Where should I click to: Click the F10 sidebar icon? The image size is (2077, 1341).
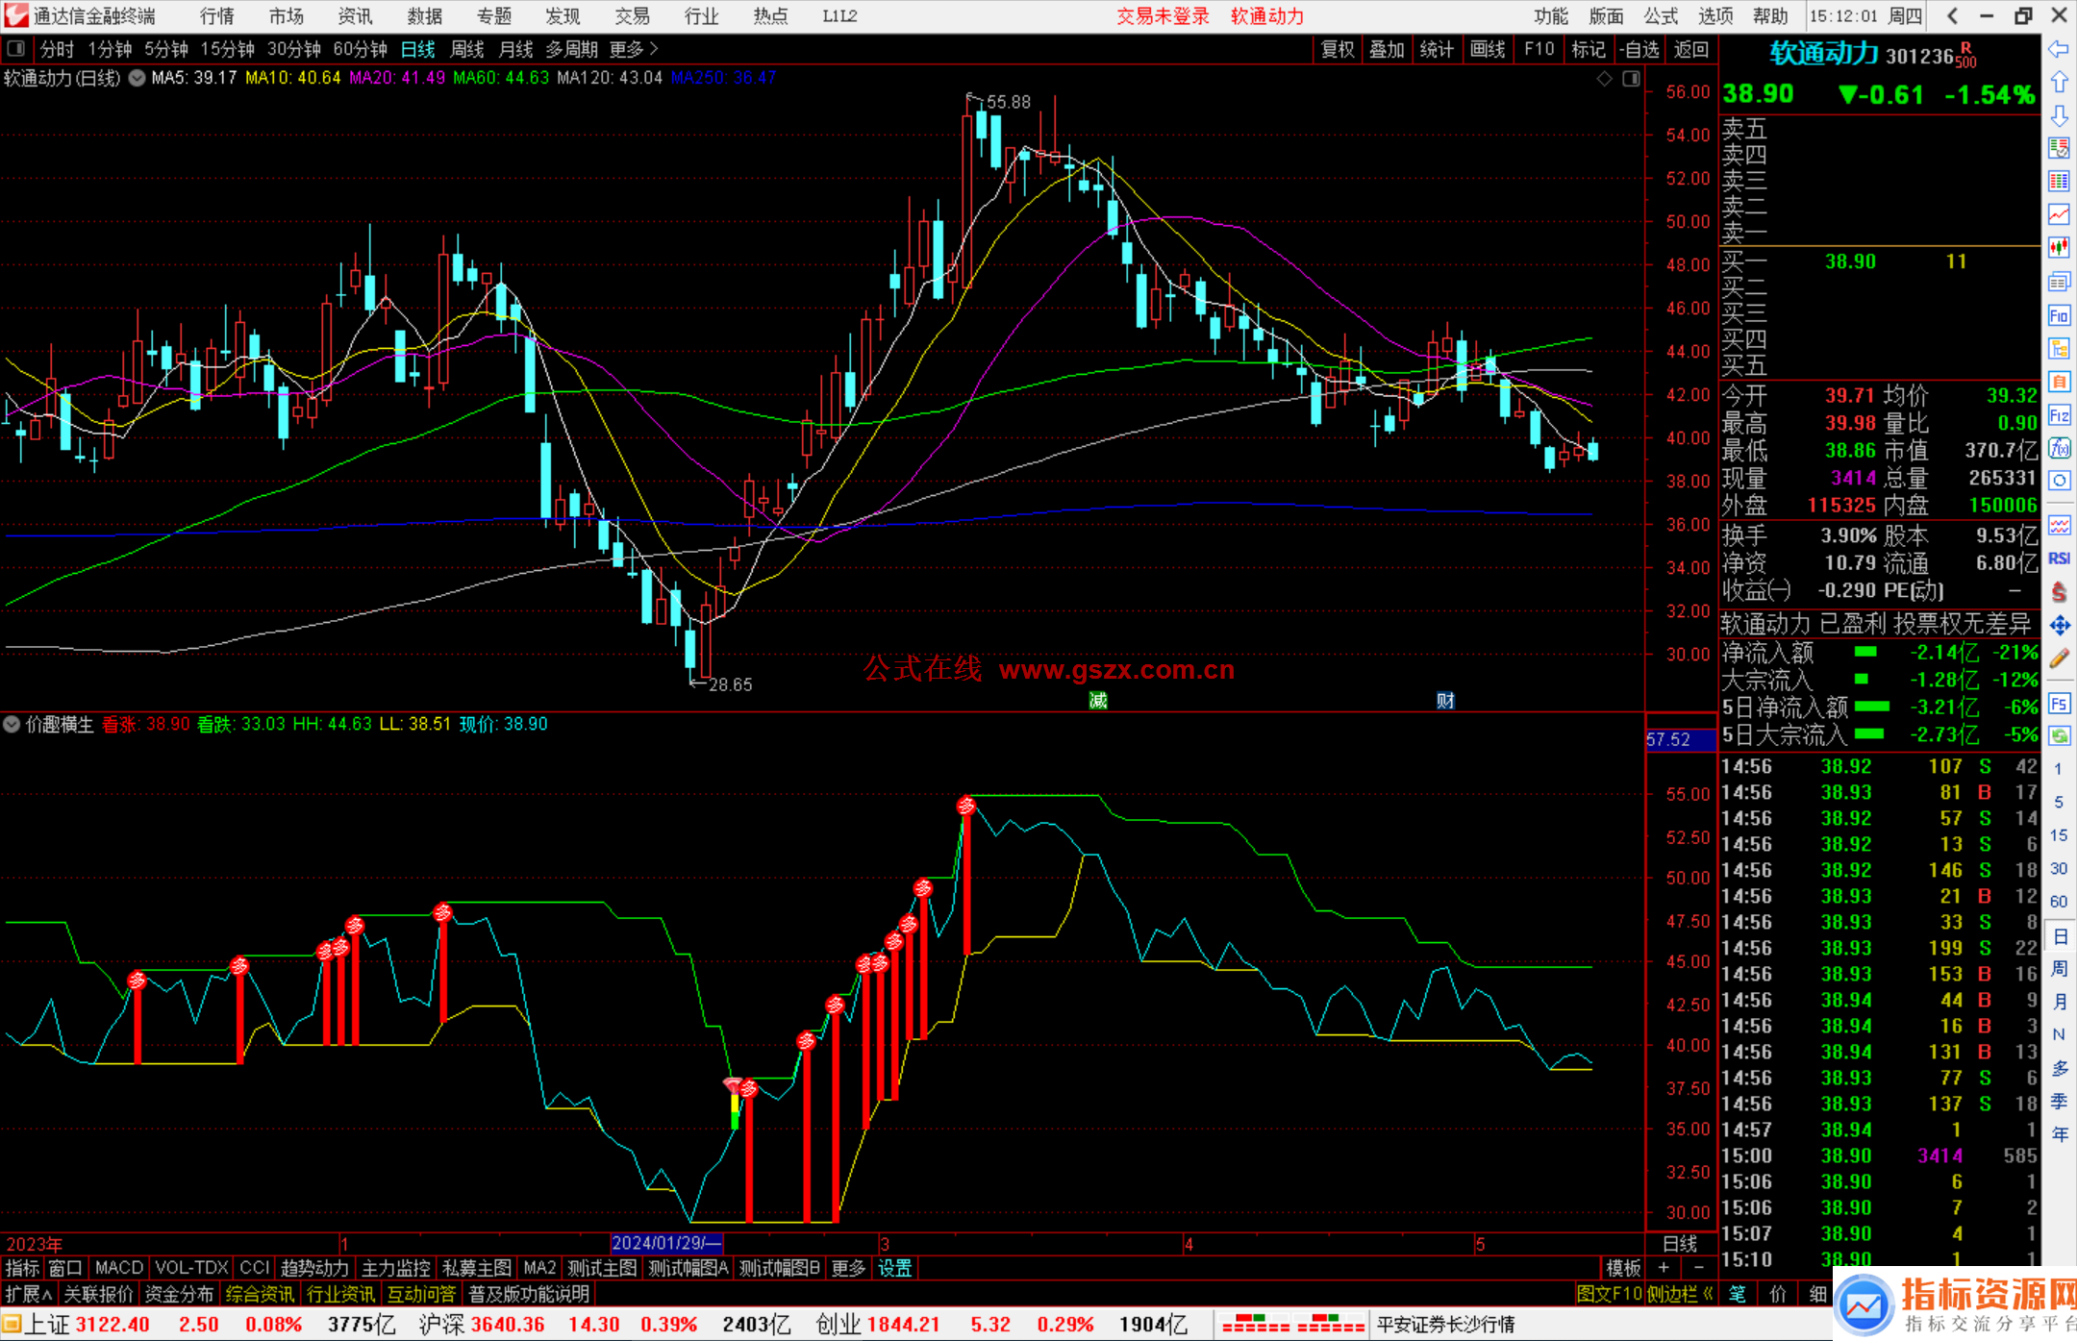point(2059,315)
